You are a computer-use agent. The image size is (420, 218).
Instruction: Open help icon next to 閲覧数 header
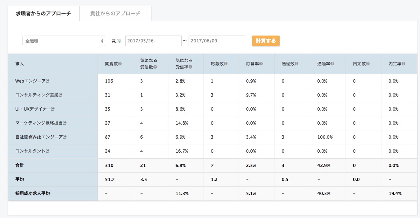point(120,64)
